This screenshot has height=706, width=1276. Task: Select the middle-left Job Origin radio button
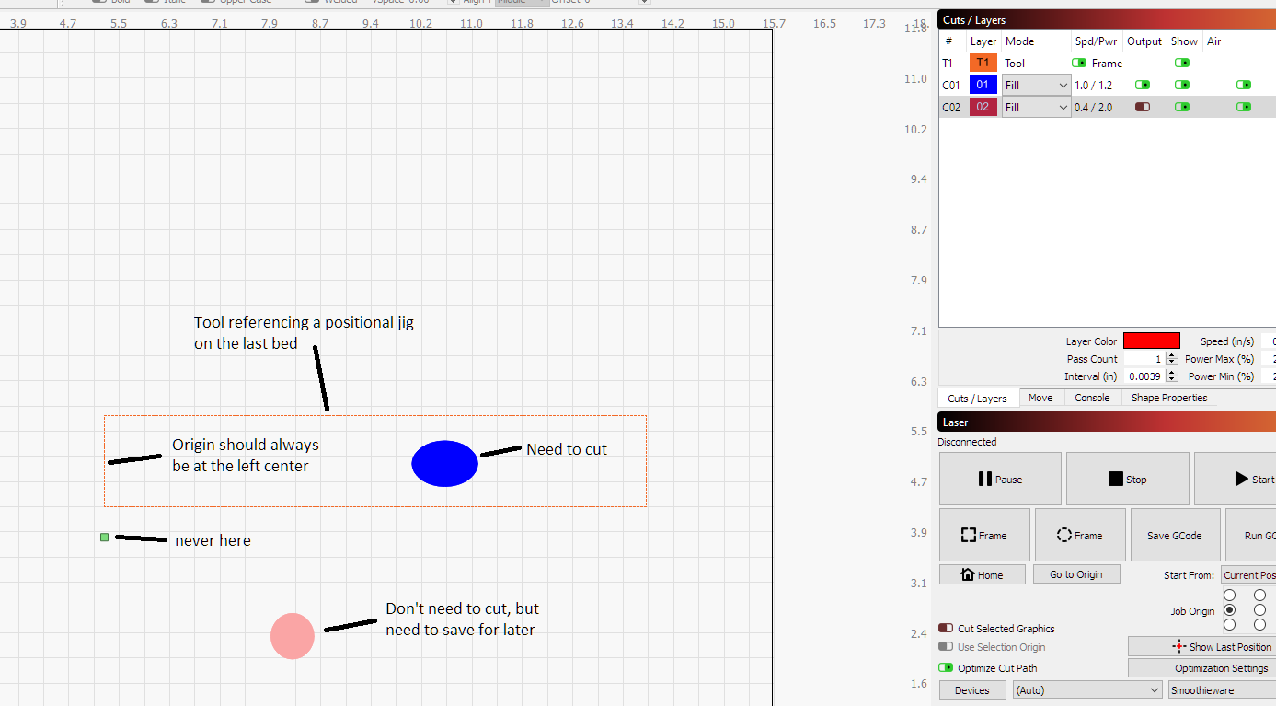tap(1229, 609)
